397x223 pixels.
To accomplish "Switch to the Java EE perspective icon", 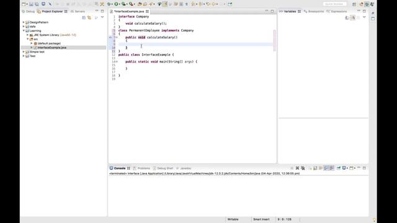I will point(361,4).
